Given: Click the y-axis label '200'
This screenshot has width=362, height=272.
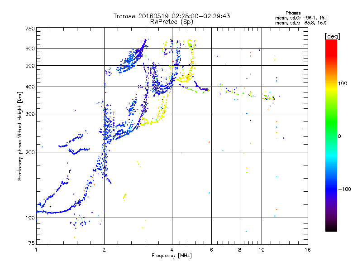Looking at the screenshot, I should [x=30, y=152].
